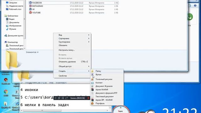This screenshot has width=201, height=113.
Task: Select the FACEBOOK internet shortcut file
Action: pos(73,3)
